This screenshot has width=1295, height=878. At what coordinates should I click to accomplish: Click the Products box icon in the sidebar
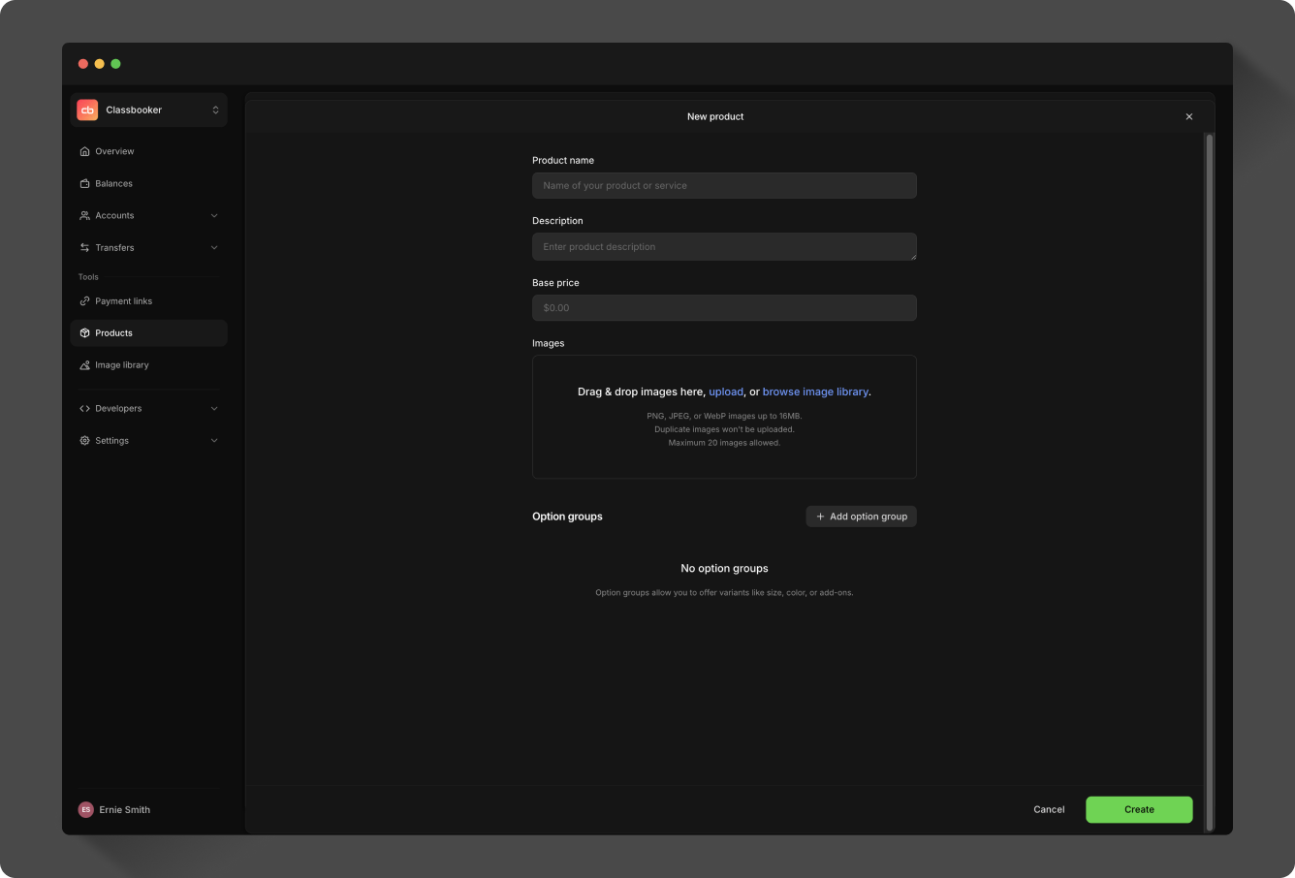pos(84,332)
